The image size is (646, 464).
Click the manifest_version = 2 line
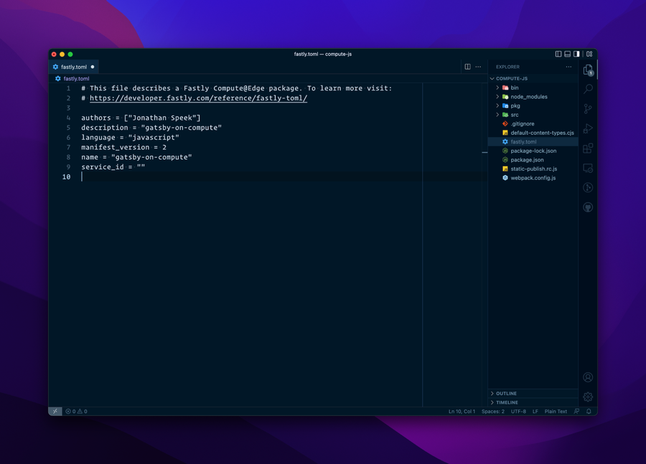tap(123, 148)
